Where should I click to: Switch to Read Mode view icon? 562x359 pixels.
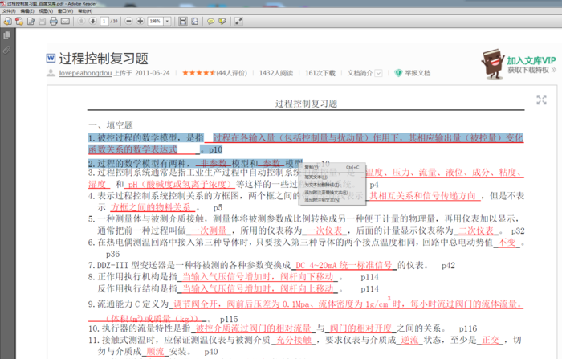pos(238,21)
